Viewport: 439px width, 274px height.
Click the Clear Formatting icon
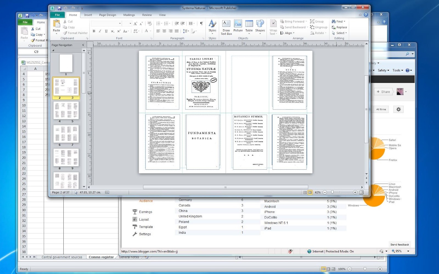150,24
